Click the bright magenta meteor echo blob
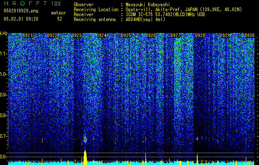This screenshot has height=165, width=259. (85, 139)
